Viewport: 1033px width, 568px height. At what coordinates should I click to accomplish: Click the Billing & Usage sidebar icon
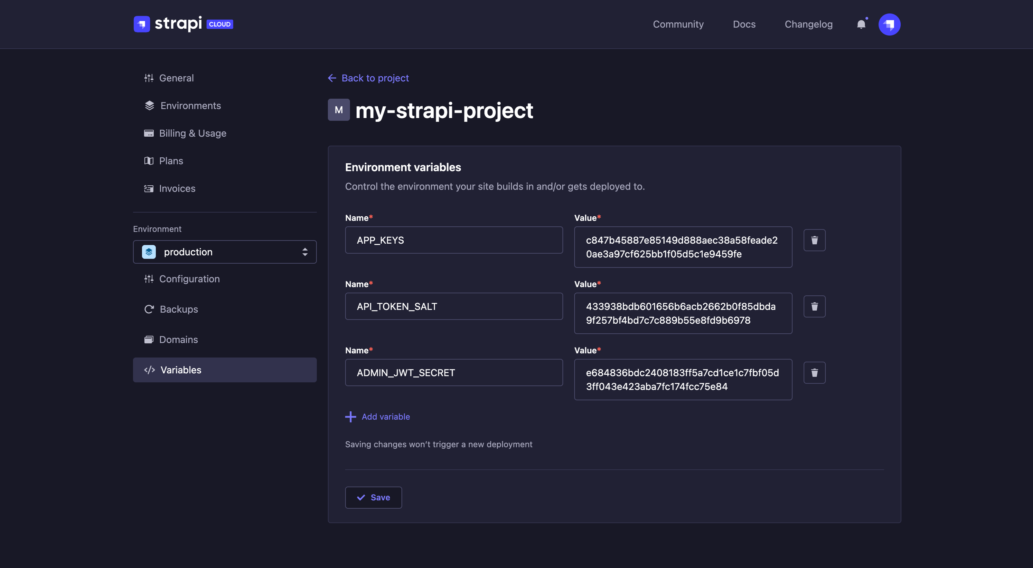(148, 133)
